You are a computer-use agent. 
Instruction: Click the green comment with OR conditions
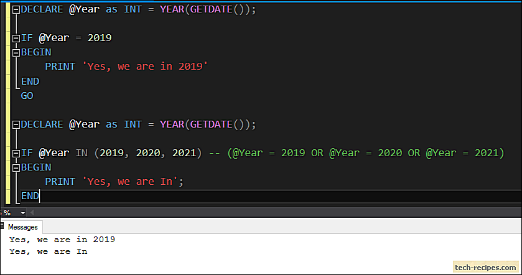pos(357,153)
